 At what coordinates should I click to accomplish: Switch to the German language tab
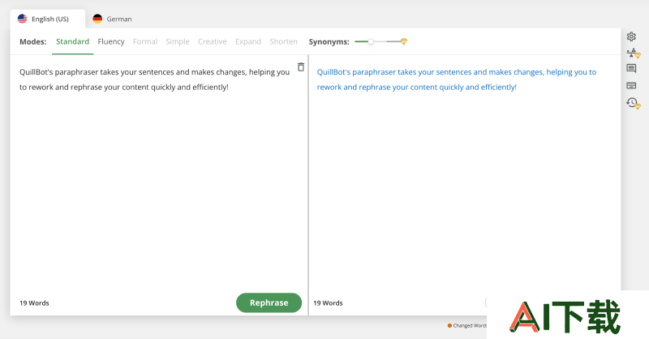pyautogui.click(x=112, y=19)
